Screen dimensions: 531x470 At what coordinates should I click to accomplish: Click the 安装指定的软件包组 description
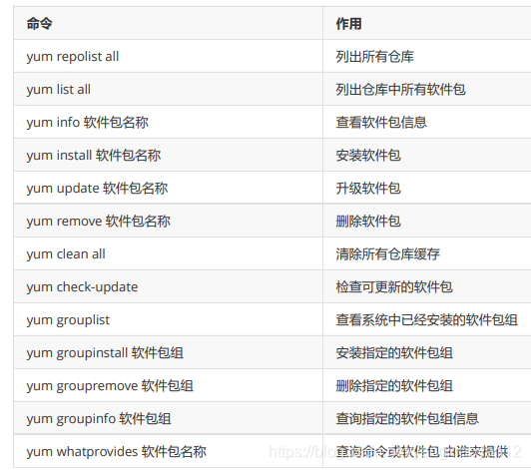click(427, 352)
